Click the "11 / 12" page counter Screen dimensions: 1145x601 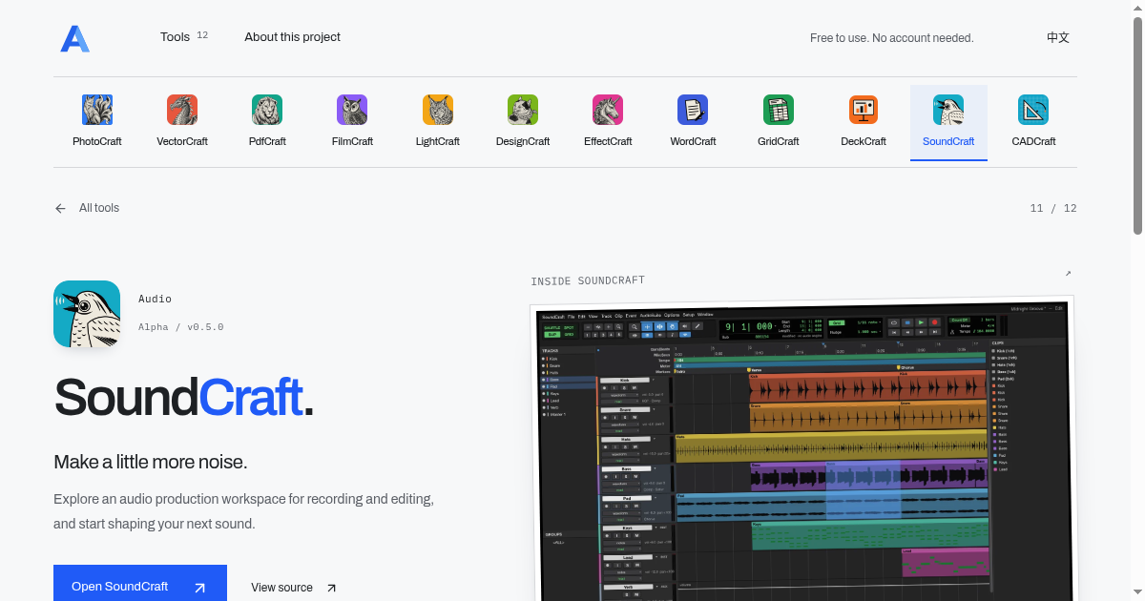tap(1053, 208)
